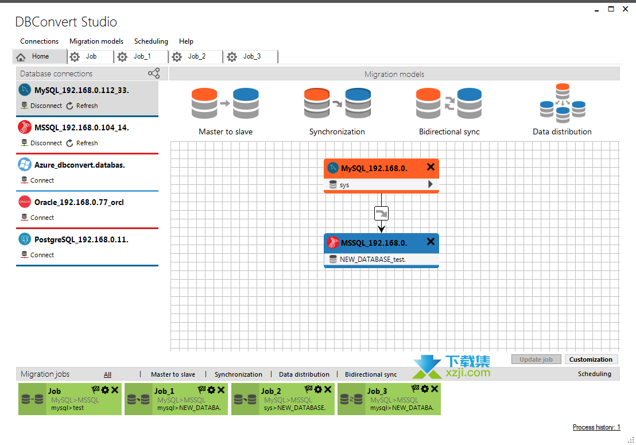Open the Job migration card
636x445 pixels.
(x=70, y=399)
